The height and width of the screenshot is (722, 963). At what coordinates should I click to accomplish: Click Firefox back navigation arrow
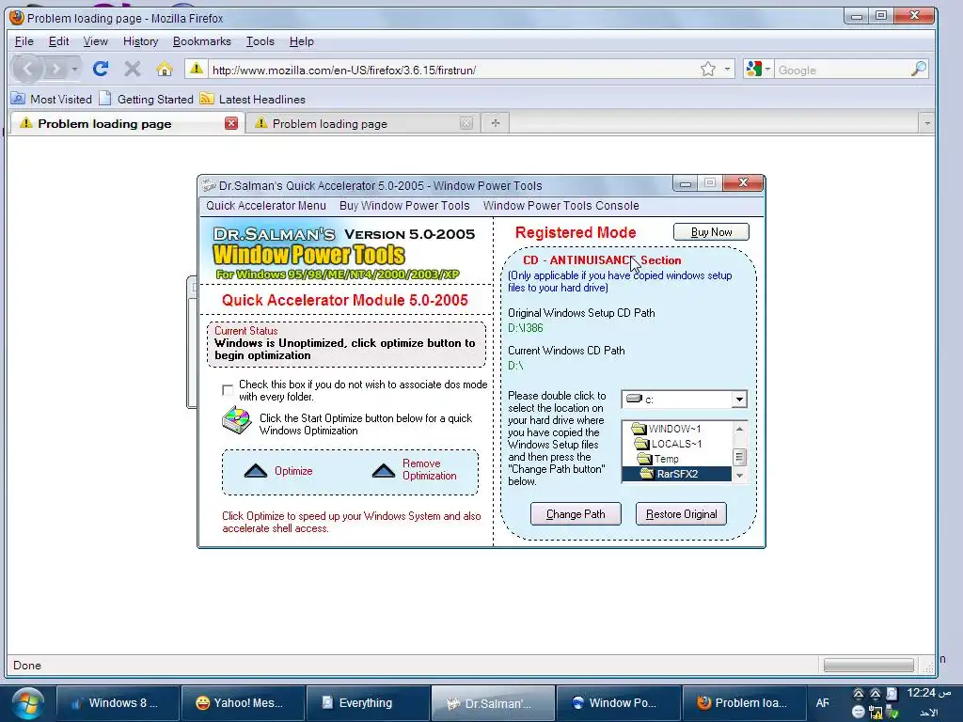pos(28,69)
